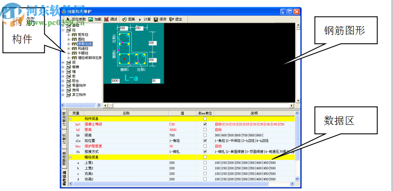393x191 pixels.
Task: Click the 定位参数 locate-parameter toolbar button
Action: tap(76, 19)
